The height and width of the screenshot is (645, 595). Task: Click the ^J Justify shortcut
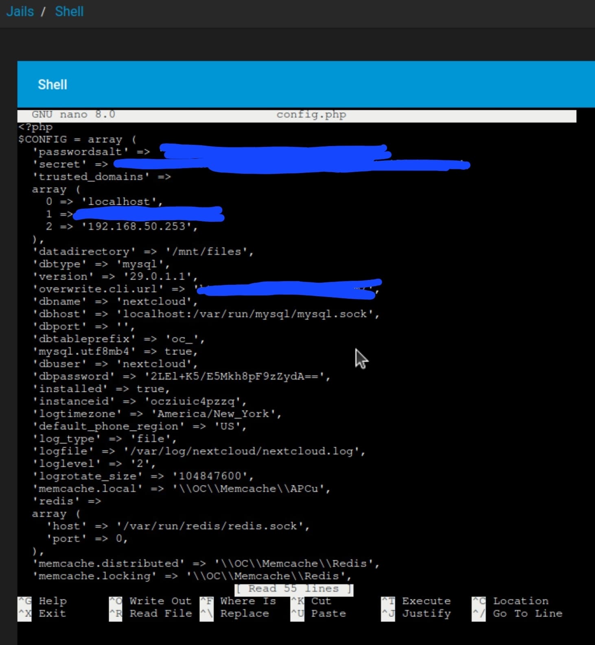coord(416,613)
